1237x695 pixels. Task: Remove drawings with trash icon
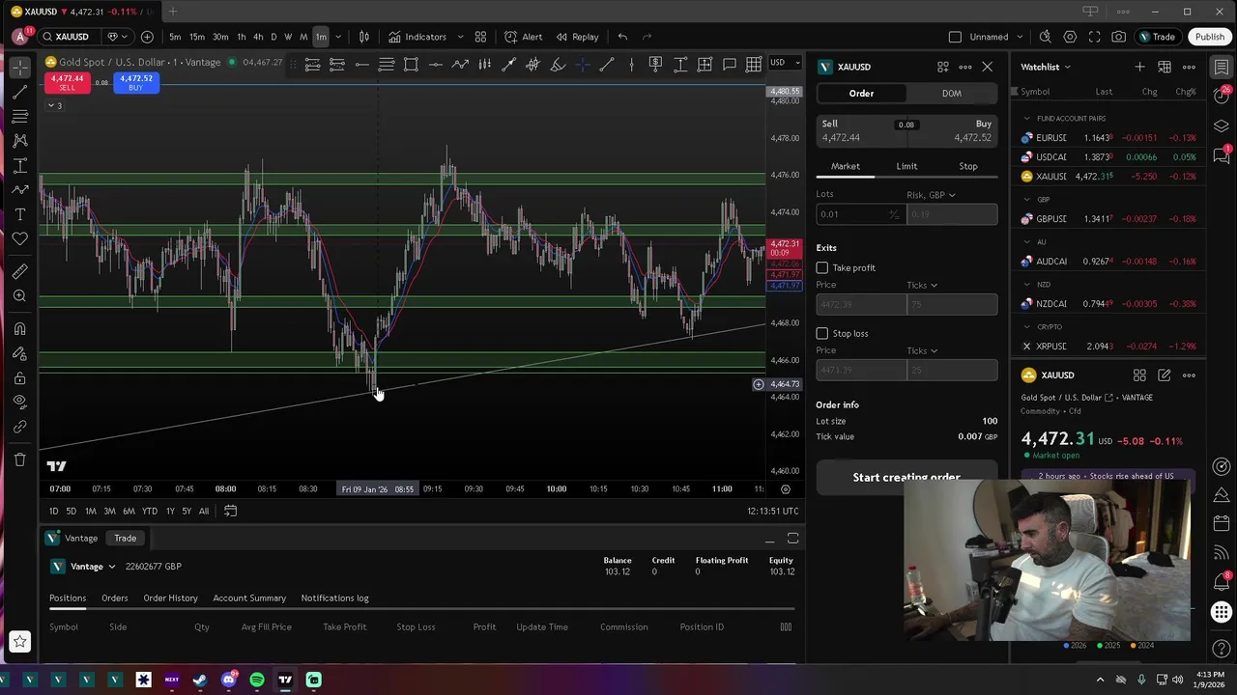click(x=20, y=459)
